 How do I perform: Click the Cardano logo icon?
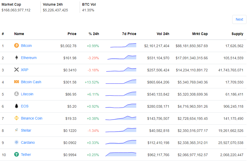pos(17,142)
